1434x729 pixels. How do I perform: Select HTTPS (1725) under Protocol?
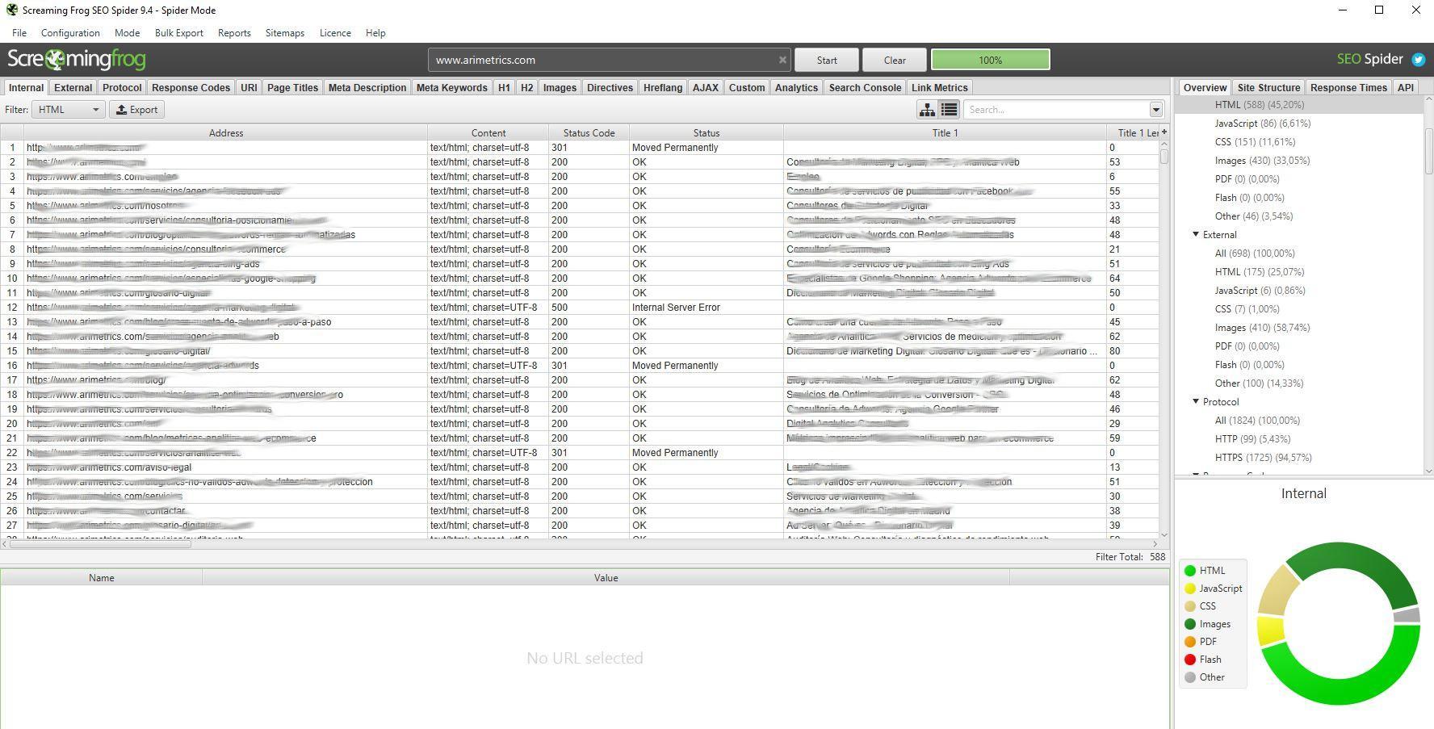point(1263,458)
